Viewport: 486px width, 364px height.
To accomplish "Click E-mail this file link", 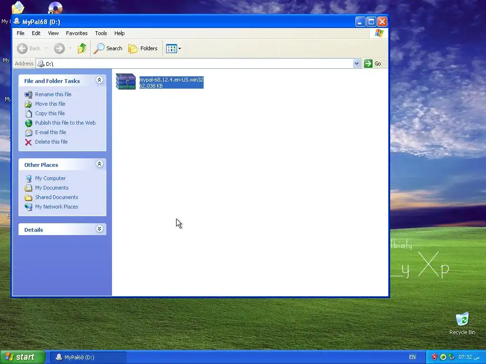I will pyautogui.click(x=50, y=132).
